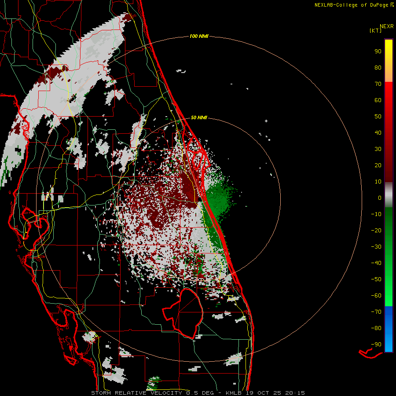
Task: Click the [KT] units label
Action: click(x=376, y=30)
